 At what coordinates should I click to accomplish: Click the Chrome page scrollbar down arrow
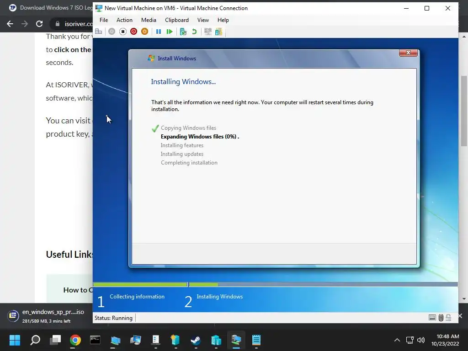(x=464, y=298)
